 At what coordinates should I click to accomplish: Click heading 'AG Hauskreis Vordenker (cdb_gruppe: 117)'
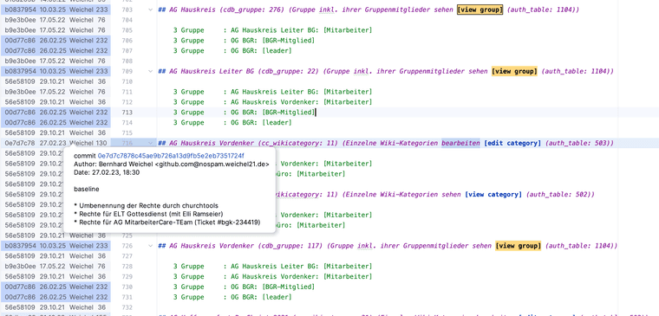(240, 246)
